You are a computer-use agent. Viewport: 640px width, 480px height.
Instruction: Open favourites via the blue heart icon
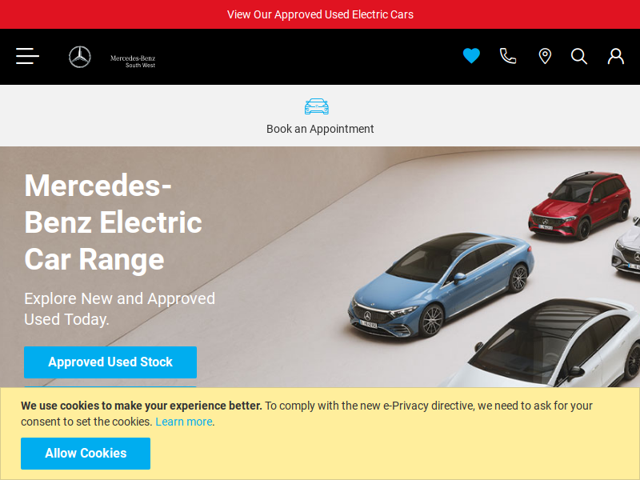point(471,56)
